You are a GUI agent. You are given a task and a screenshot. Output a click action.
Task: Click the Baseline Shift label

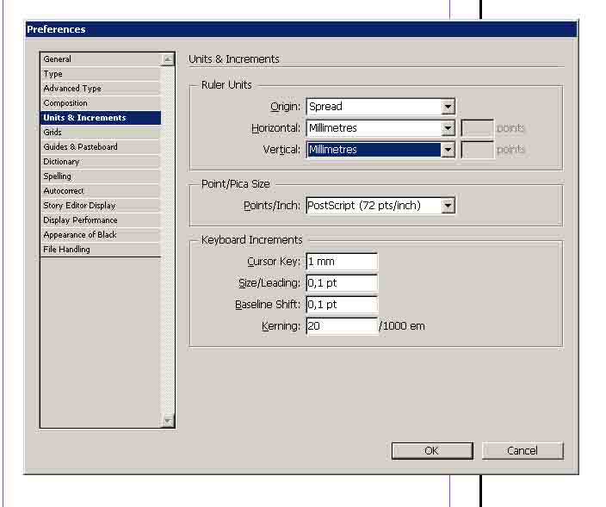click(268, 305)
